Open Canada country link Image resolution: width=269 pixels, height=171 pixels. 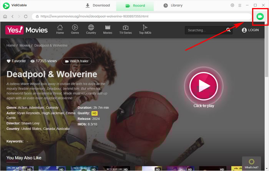[49, 129]
